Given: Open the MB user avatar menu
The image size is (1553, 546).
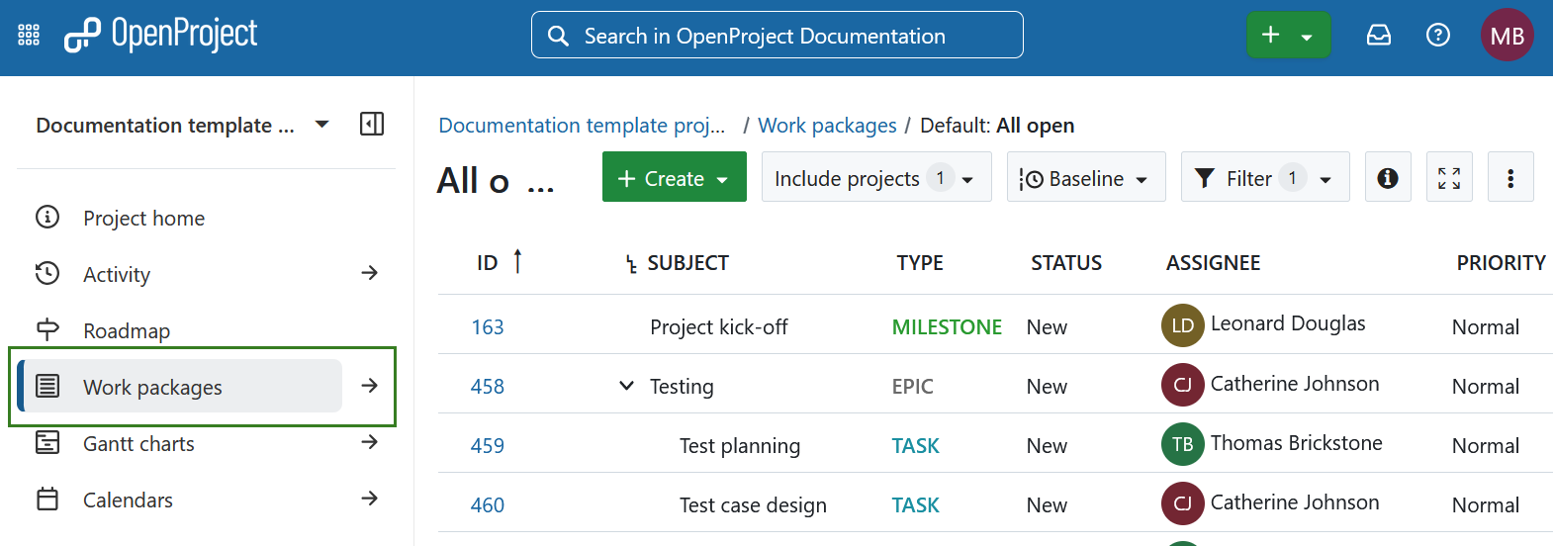Looking at the screenshot, I should click(x=1507, y=36).
